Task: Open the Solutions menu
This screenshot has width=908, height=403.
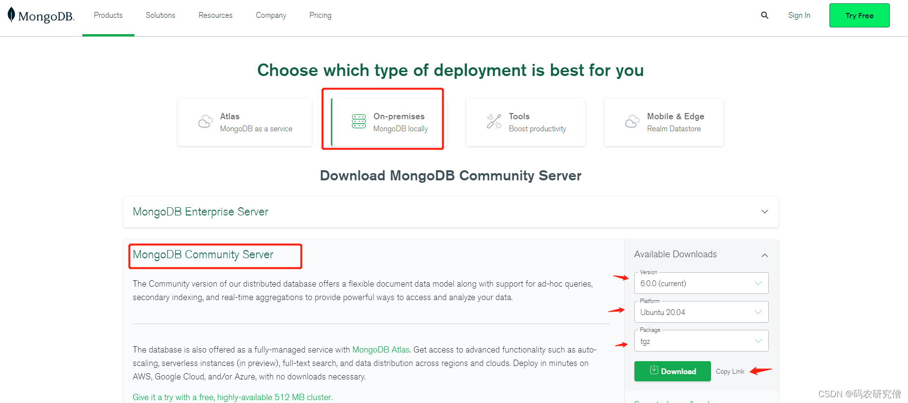Action: point(160,15)
